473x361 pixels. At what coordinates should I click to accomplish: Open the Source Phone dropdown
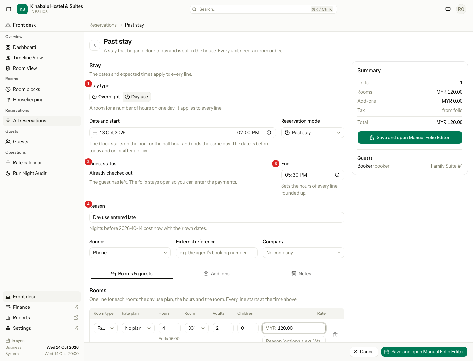click(x=130, y=253)
